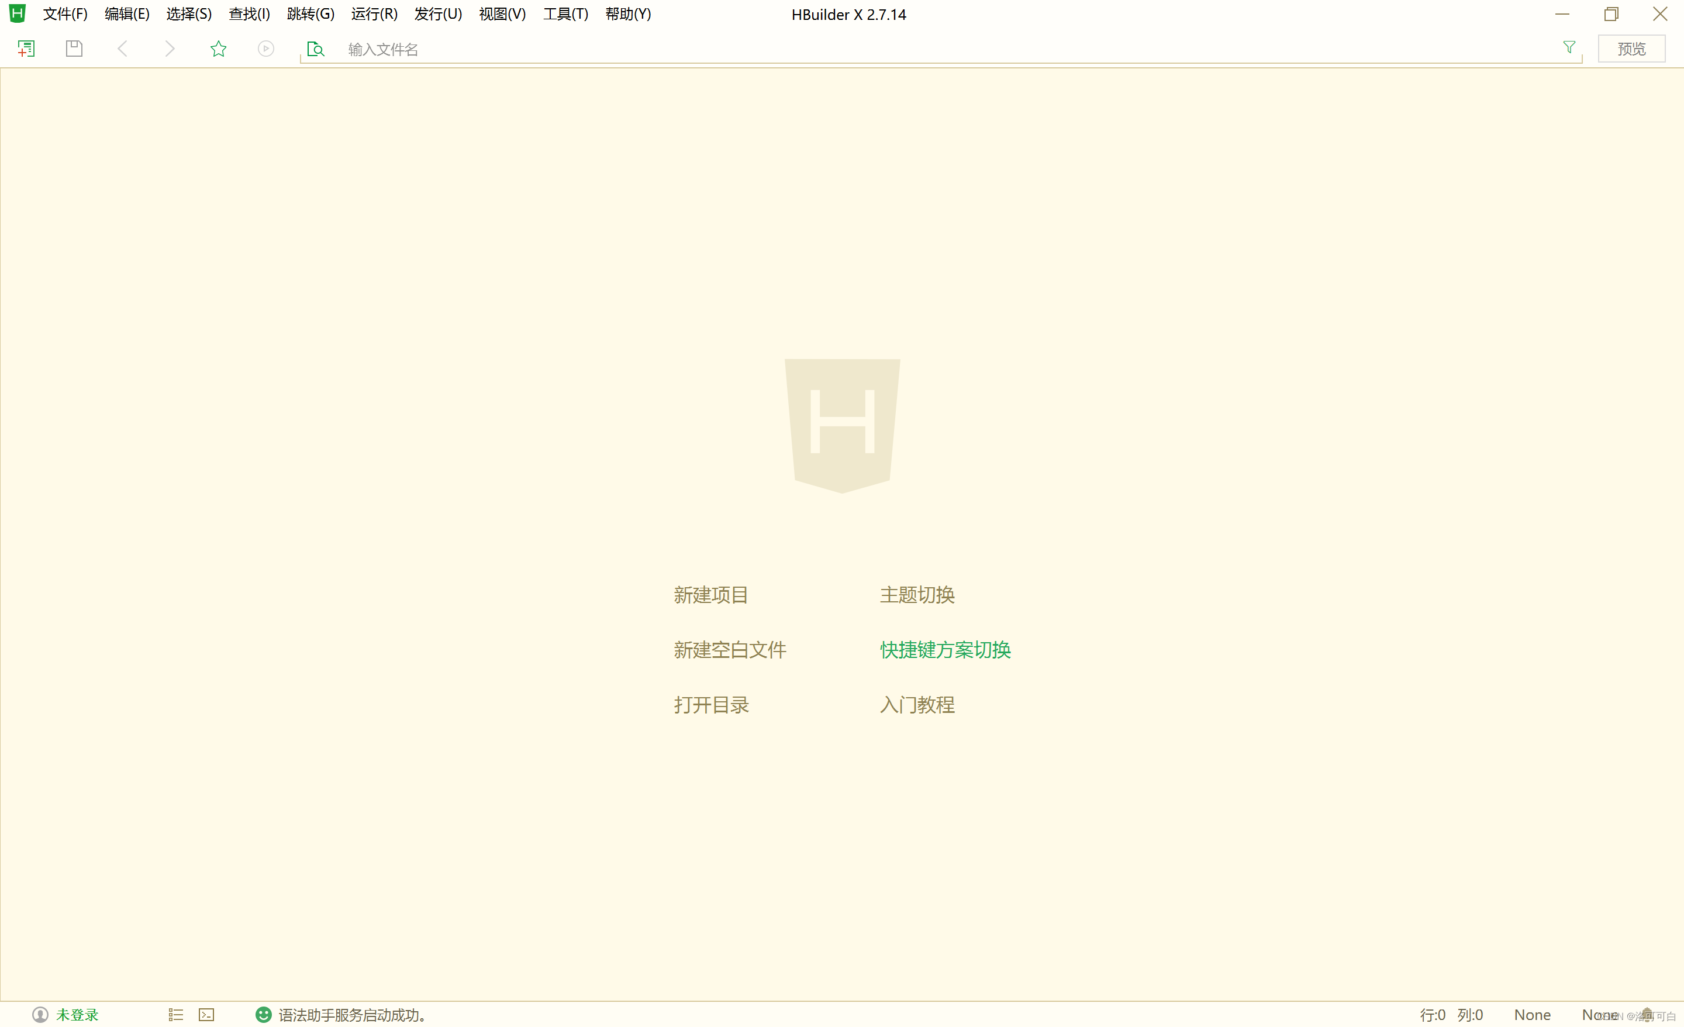Click the 预览 button
The width and height of the screenshot is (1684, 1027).
click(x=1631, y=48)
